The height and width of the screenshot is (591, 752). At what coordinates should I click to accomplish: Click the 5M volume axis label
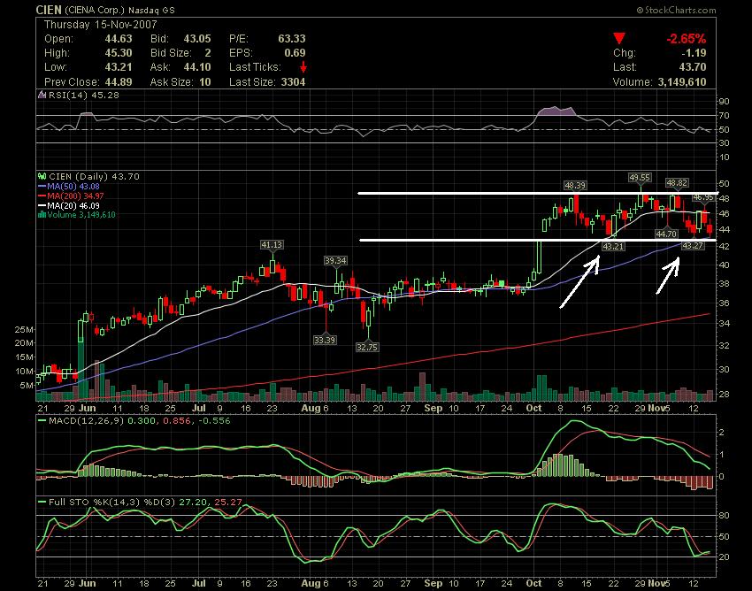click(x=27, y=385)
